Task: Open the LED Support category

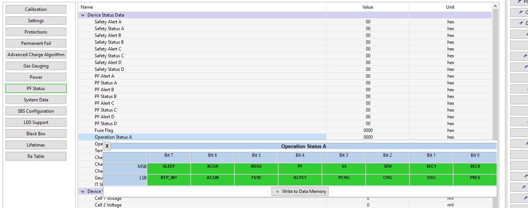Action: [36, 122]
